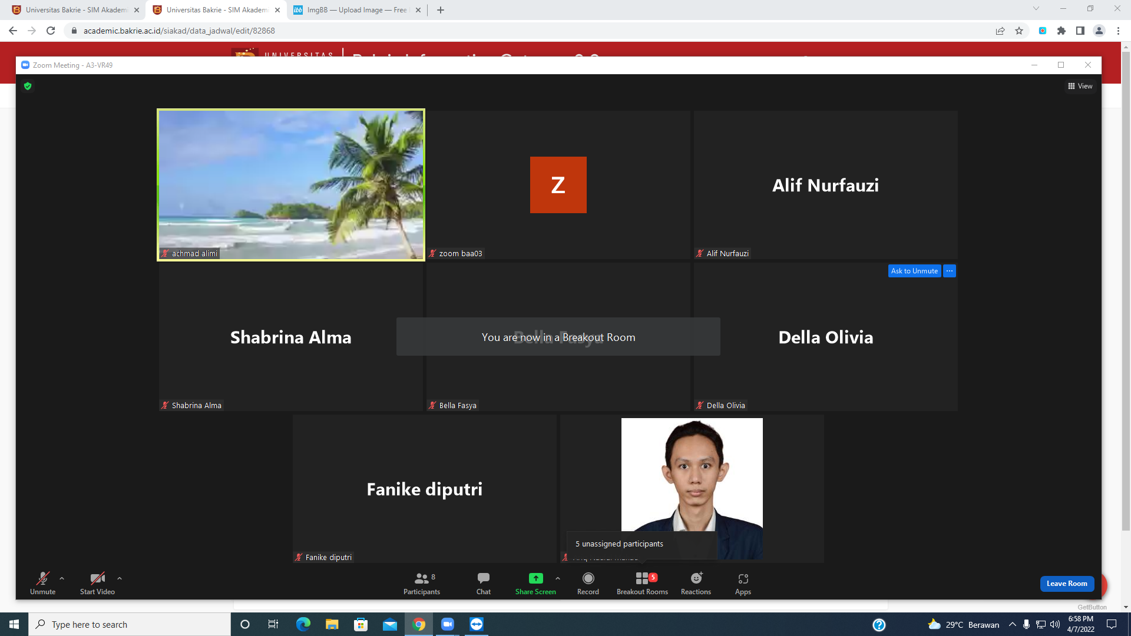Open the taskbar network status icon
This screenshot has height=636, width=1131.
pyautogui.click(x=1041, y=624)
